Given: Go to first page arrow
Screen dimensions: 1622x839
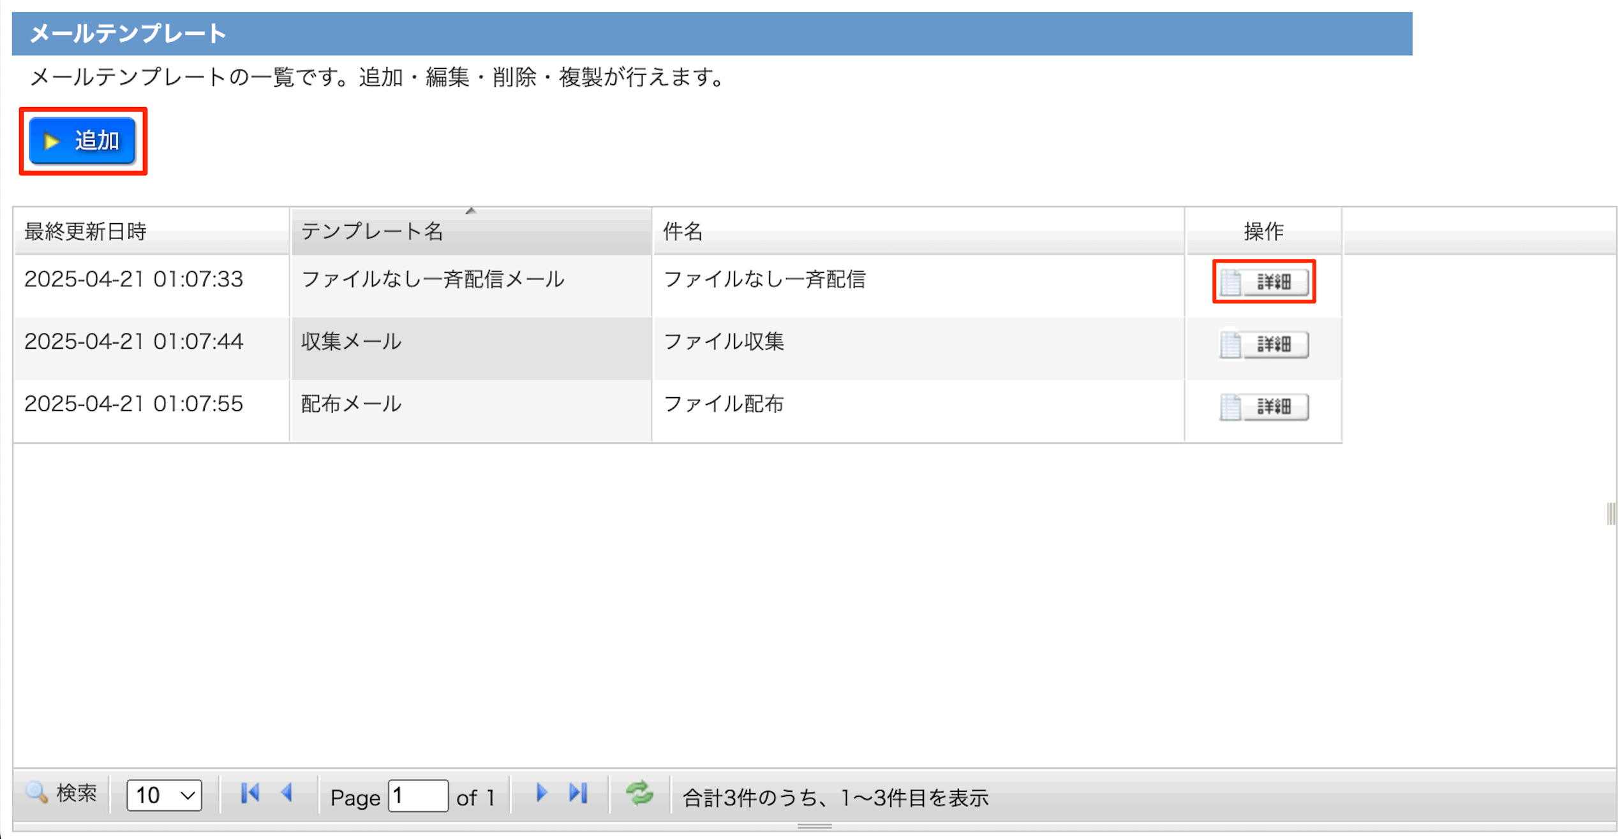Looking at the screenshot, I should [249, 794].
